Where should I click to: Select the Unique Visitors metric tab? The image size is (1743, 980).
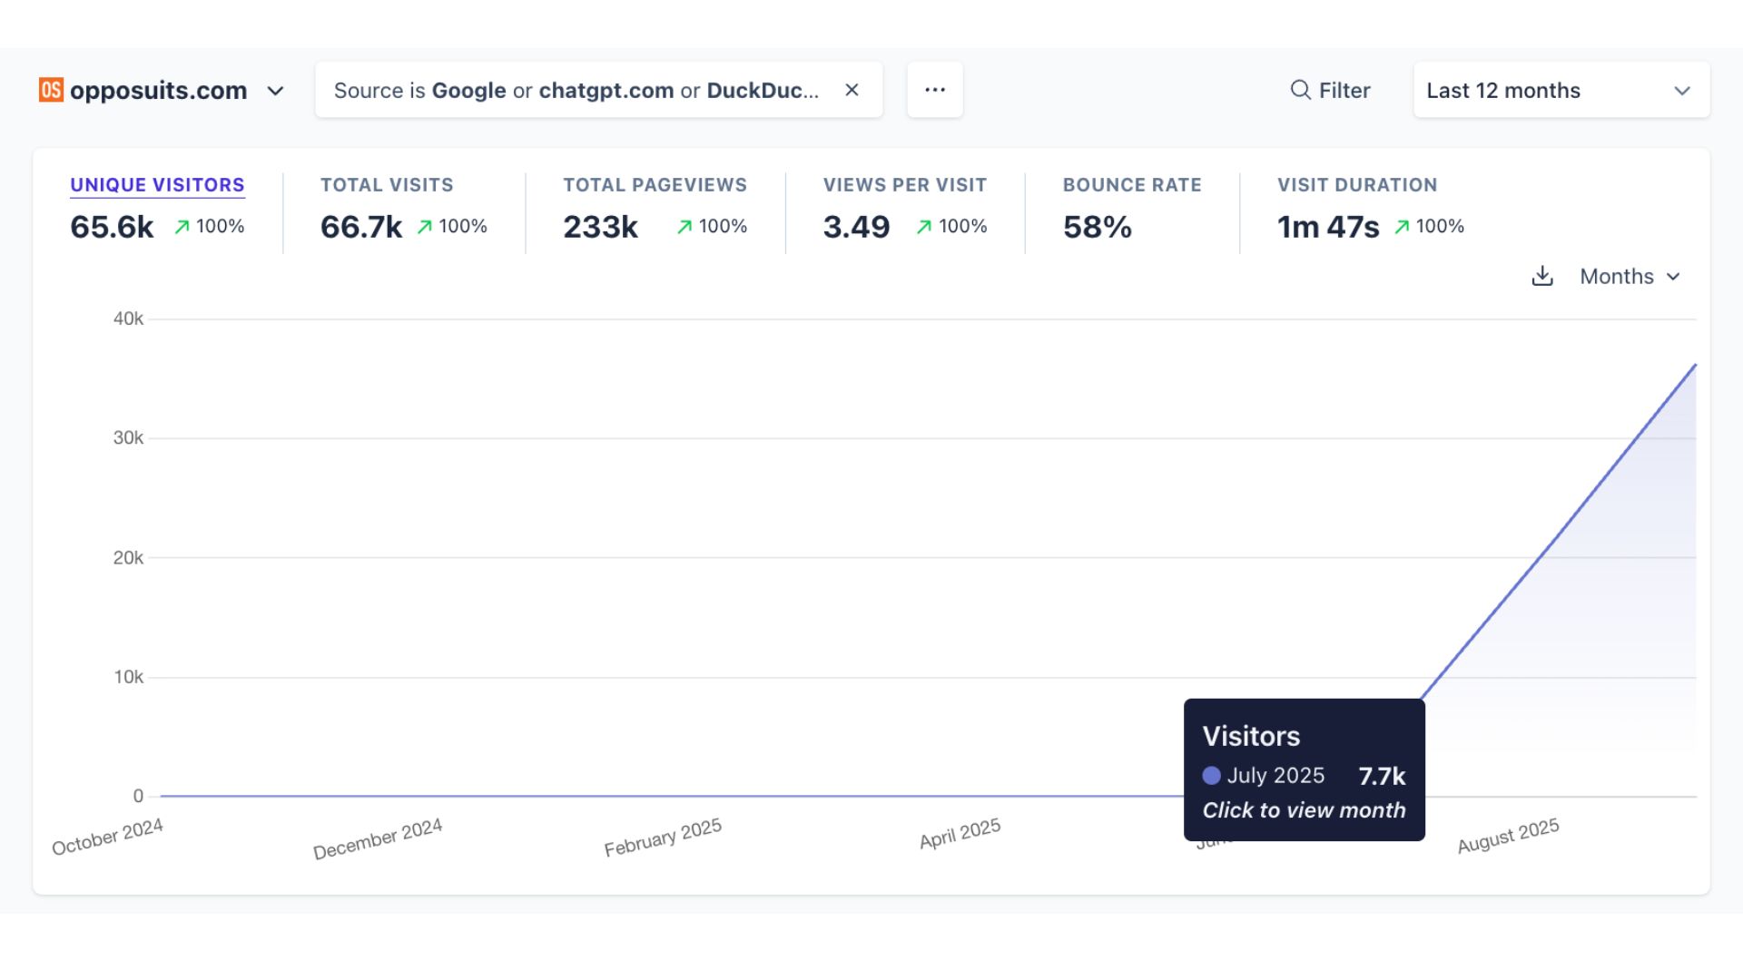157,185
